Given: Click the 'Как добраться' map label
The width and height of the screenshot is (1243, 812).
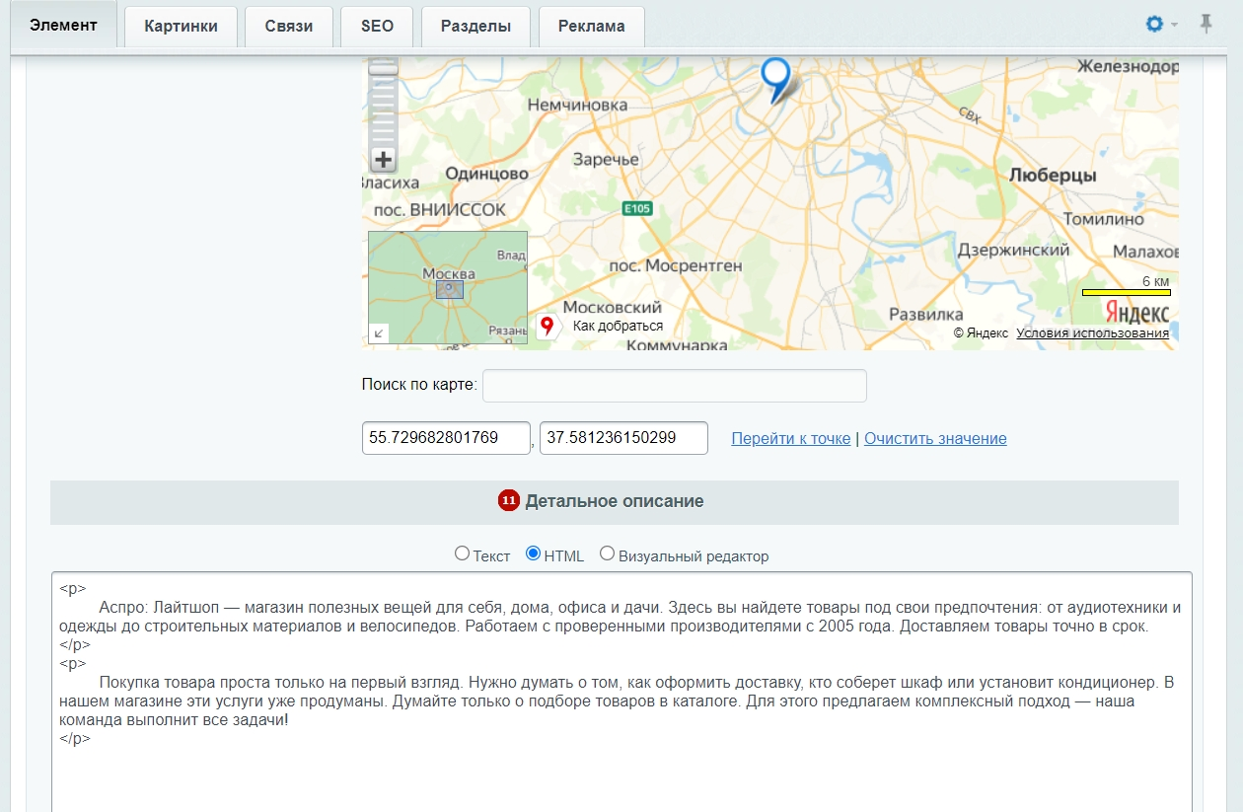Looking at the screenshot, I should pos(618,326).
